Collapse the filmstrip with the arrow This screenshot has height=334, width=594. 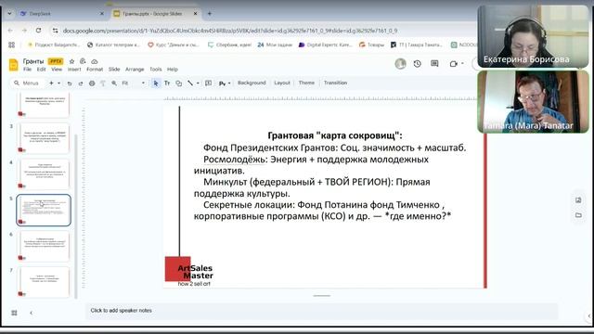pyautogui.click(x=31, y=313)
